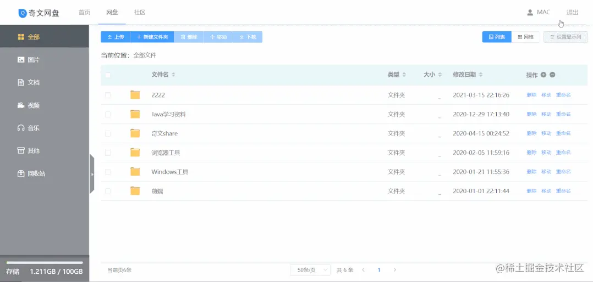
Task: Click 重命名 for 奇文share row
Action: (x=563, y=133)
